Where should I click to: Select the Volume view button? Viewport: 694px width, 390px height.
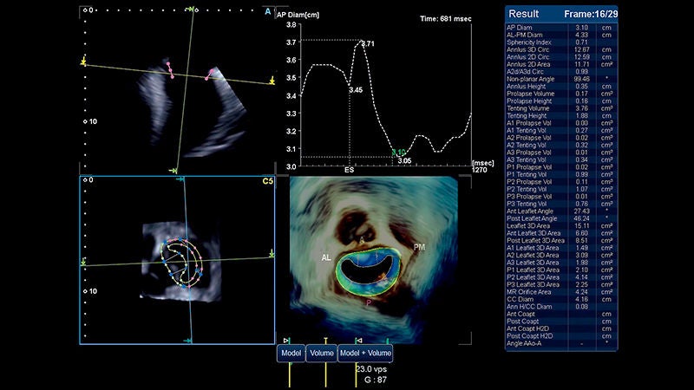click(321, 354)
